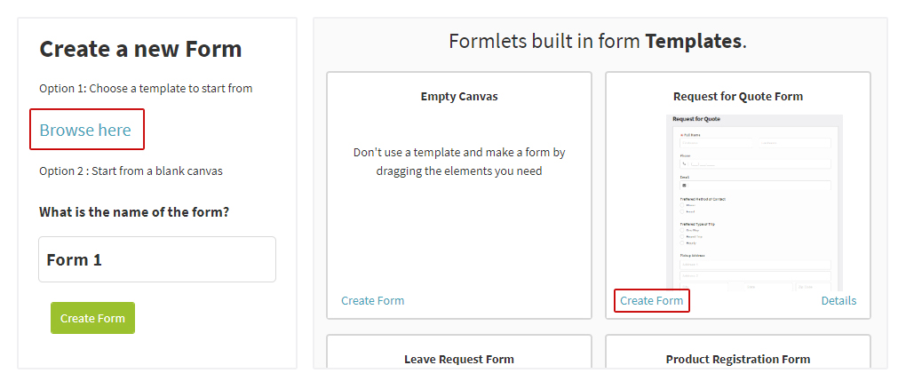The width and height of the screenshot is (906, 389).
Task: Click the Request for Quote Form preview thumbnail
Action: [x=754, y=202]
